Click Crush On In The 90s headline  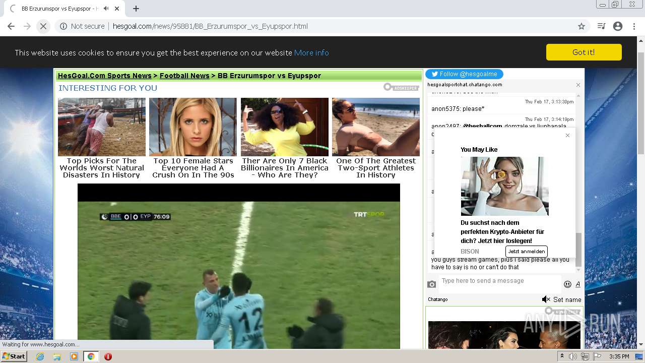pyautogui.click(x=193, y=168)
